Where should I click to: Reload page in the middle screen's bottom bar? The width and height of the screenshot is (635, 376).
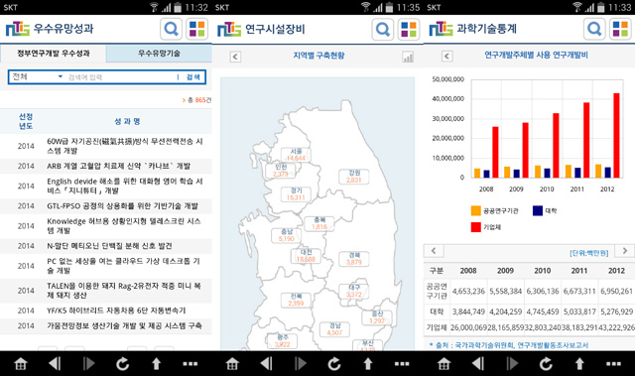pyautogui.click(x=334, y=363)
